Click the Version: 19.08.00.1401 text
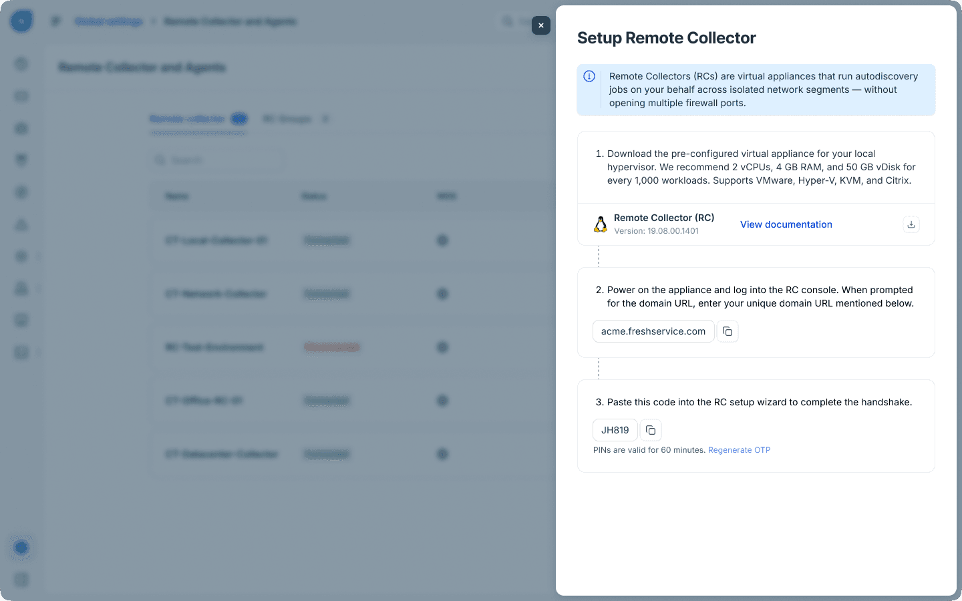 click(x=656, y=231)
